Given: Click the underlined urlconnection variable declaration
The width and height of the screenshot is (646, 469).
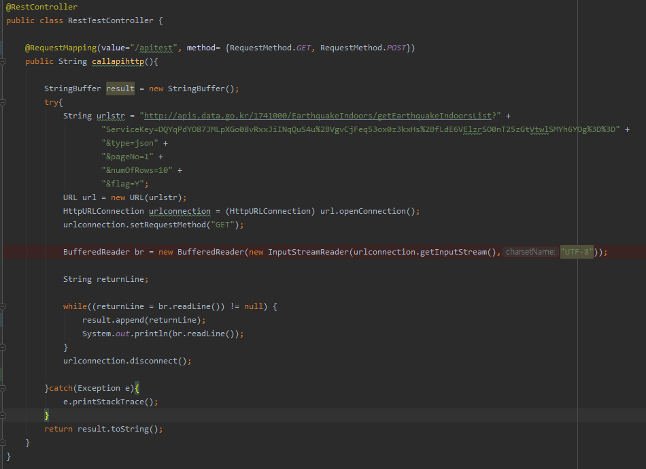Looking at the screenshot, I should click(x=180, y=211).
